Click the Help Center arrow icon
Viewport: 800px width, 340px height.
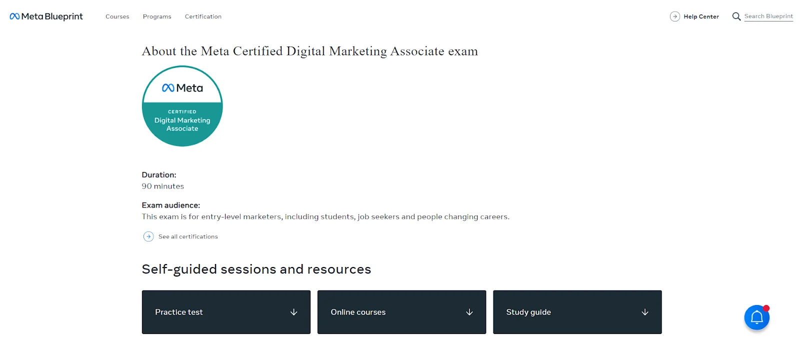(x=675, y=16)
